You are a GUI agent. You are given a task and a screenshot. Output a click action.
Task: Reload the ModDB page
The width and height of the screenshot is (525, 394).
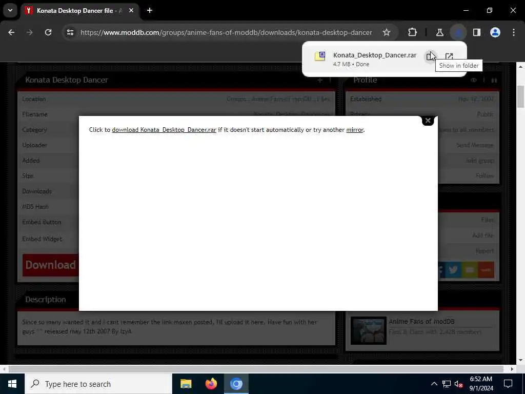tap(48, 32)
